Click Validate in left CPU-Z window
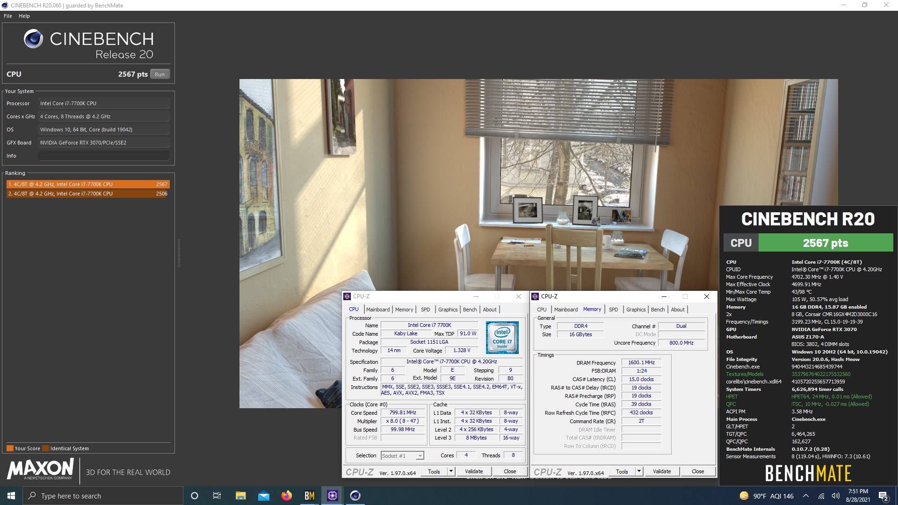 (x=474, y=471)
